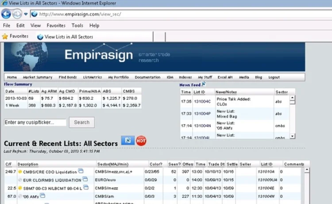Open the File menu
332x204 pixels.
coord(7,26)
